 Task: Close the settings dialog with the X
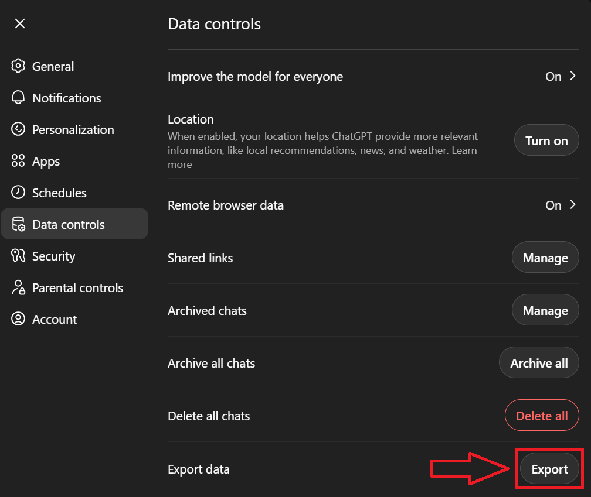pos(19,23)
